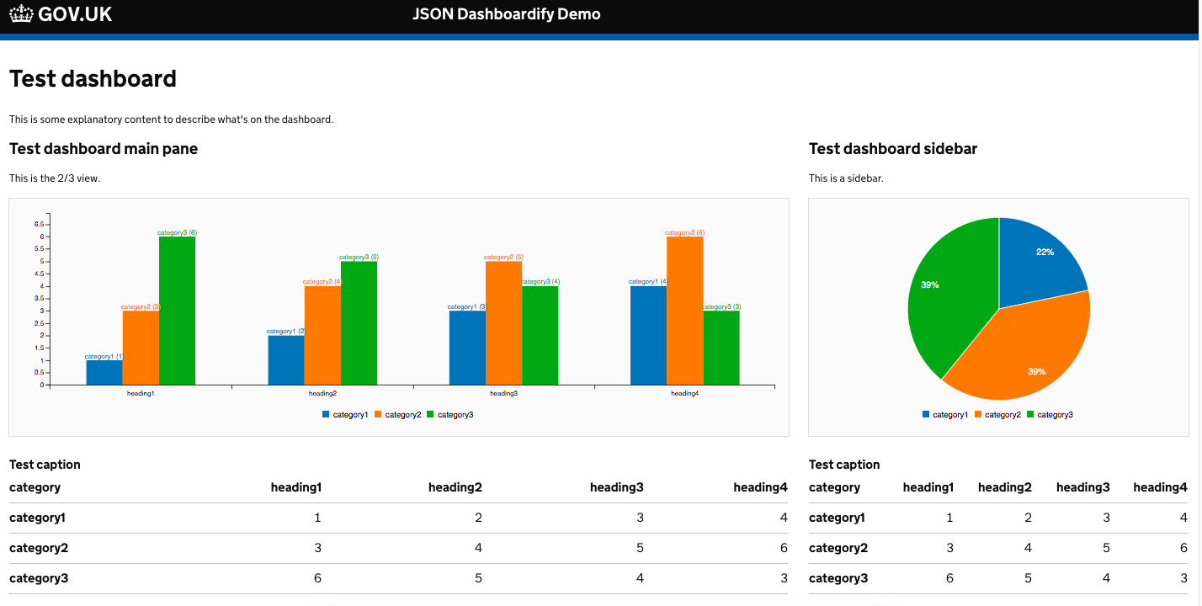Click the blue category1 swatch in pie chart legend
The image size is (1202, 606).
[926, 414]
